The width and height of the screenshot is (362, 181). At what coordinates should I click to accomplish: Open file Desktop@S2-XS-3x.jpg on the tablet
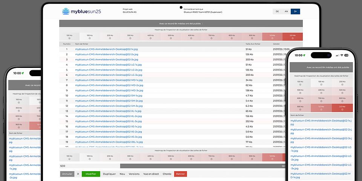tap(108, 137)
